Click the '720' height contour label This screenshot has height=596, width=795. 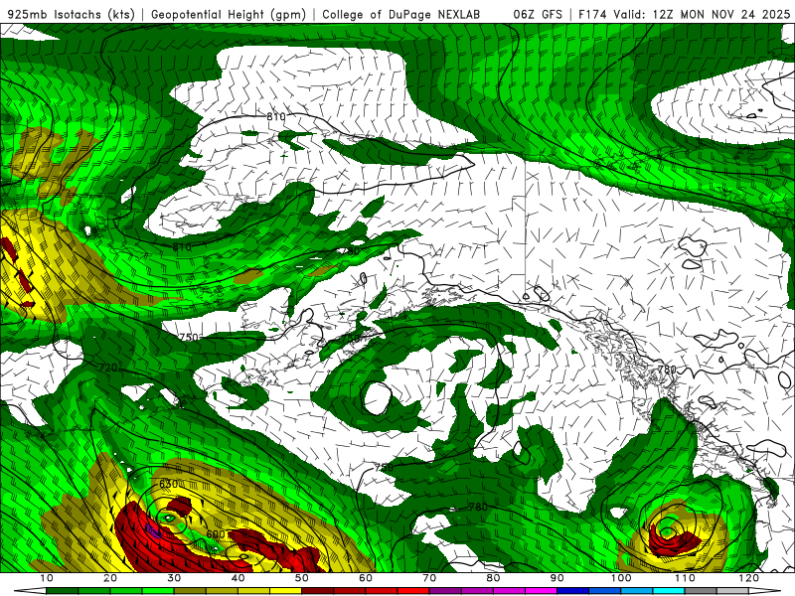pyautogui.click(x=108, y=368)
